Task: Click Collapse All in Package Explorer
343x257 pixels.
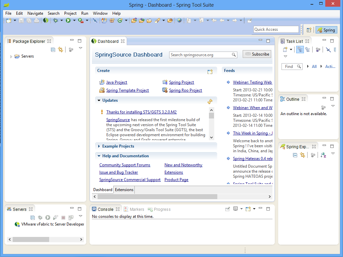Action: pyautogui.click(x=53, y=50)
